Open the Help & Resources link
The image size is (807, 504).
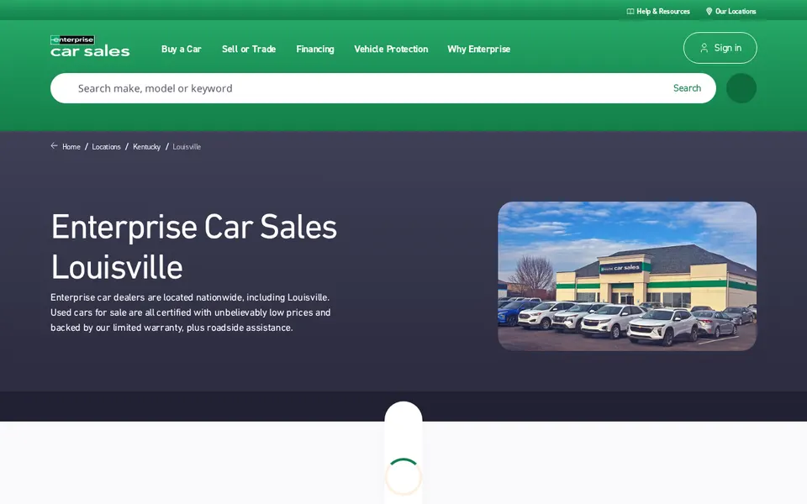coord(658,11)
